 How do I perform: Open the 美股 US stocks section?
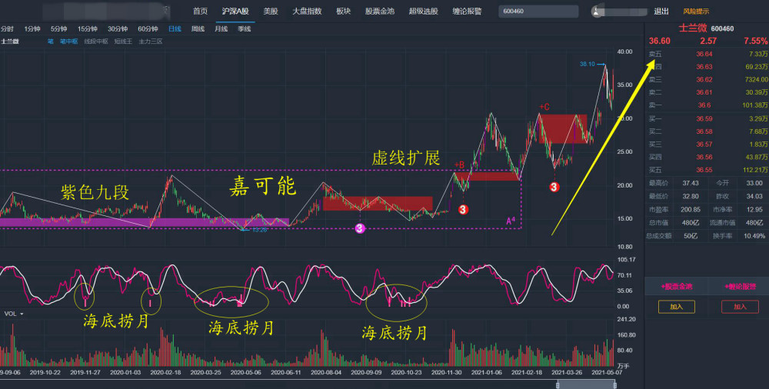(271, 12)
